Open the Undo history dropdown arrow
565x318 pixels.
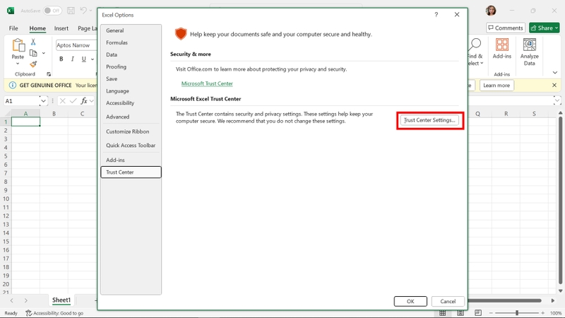click(x=90, y=11)
